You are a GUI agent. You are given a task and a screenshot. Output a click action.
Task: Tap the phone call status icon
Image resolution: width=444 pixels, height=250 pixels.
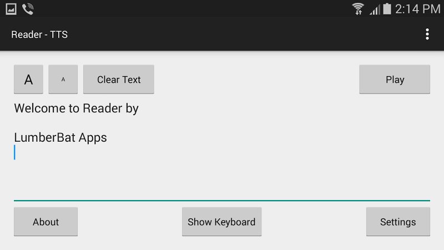[28, 8]
